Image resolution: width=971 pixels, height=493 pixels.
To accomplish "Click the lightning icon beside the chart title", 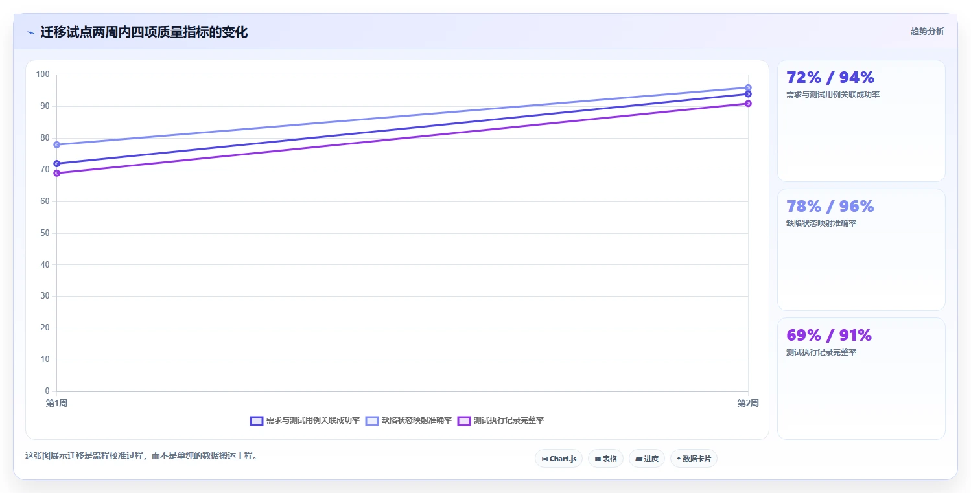I will pos(31,32).
